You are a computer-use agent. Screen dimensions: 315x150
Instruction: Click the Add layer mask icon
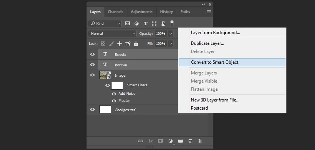click(x=160, y=141)
